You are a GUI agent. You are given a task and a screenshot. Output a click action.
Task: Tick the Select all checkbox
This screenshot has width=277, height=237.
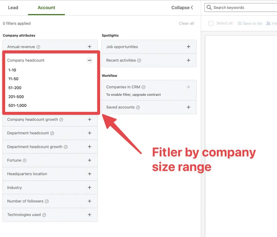pos(211,23)
